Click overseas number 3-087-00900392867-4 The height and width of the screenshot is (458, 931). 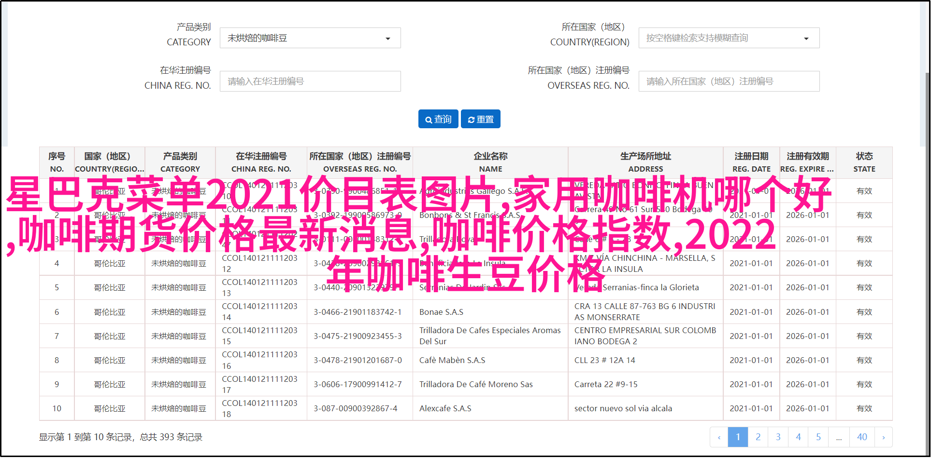point(355,408)
